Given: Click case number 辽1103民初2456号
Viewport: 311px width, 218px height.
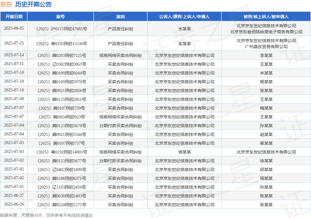Looking at the screenshot, I should (x=62, y=187).
